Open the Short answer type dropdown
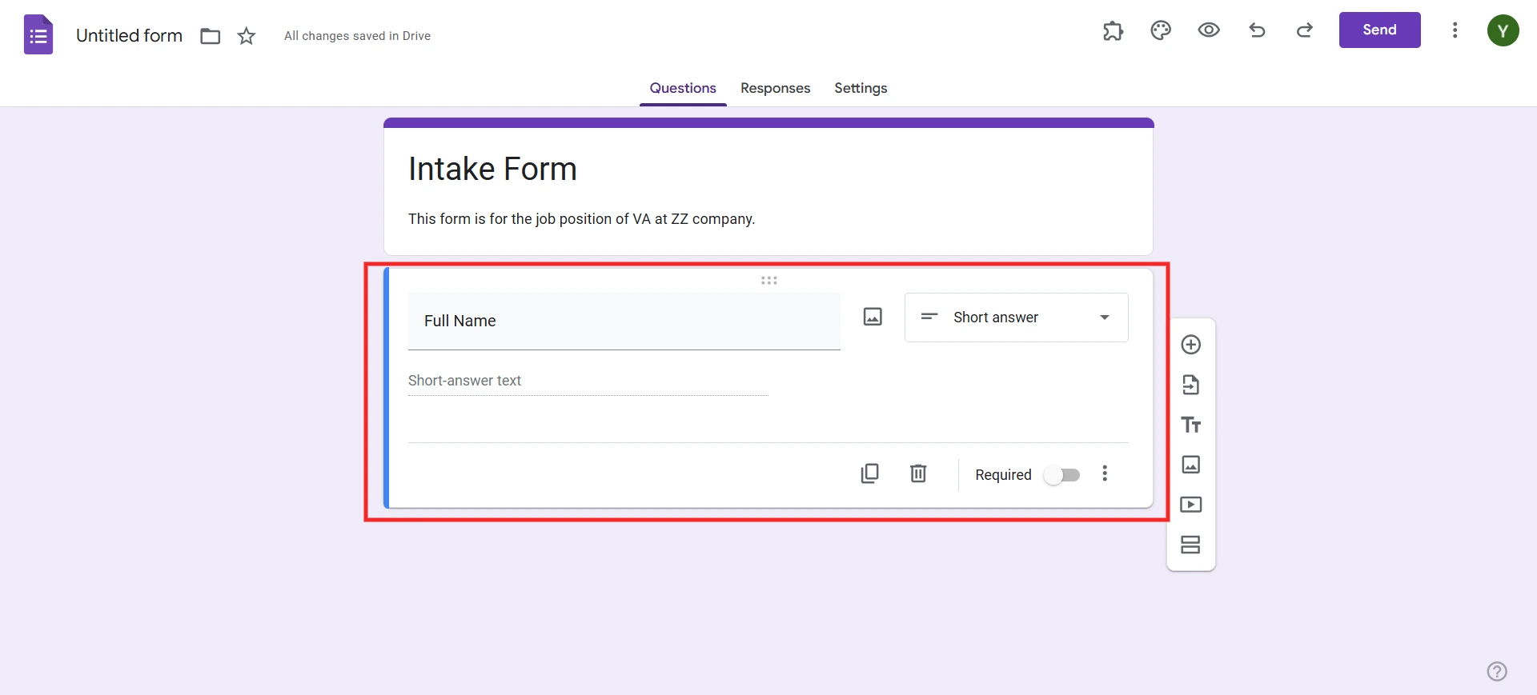Screen dimensions: 1537x695 pos(1016,318)
